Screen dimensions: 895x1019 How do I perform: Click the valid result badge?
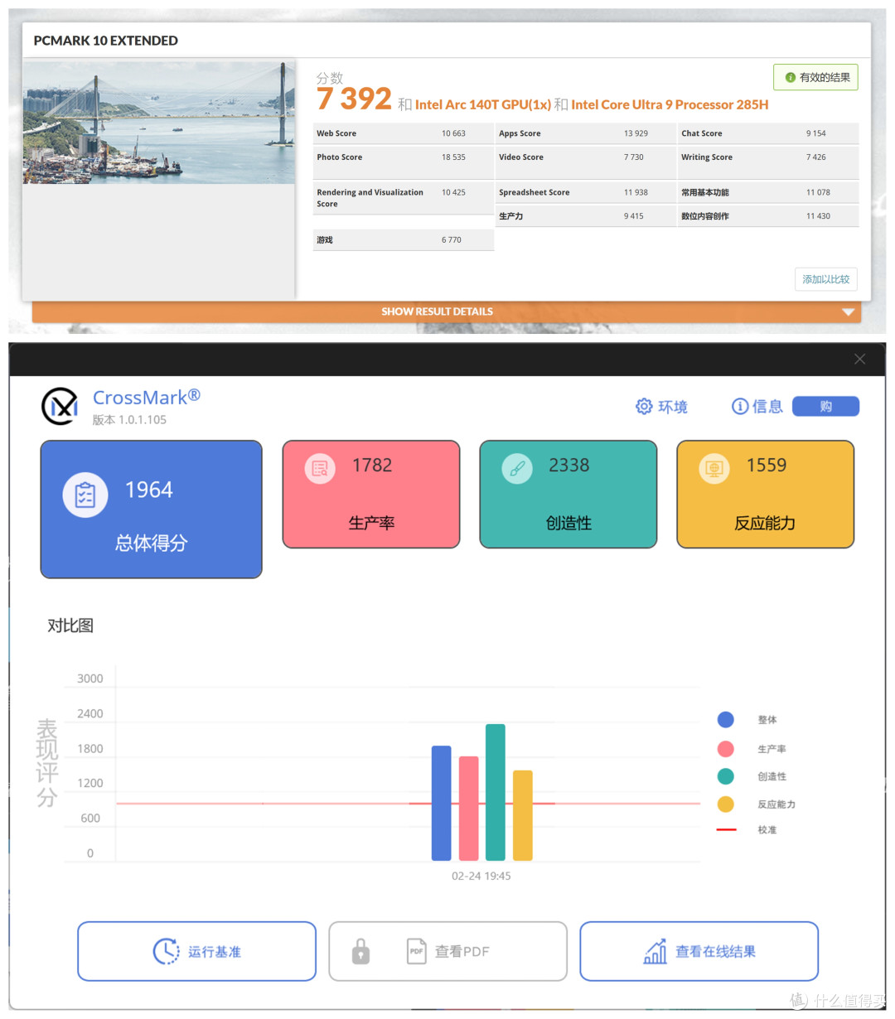click(x=815, y=77)
